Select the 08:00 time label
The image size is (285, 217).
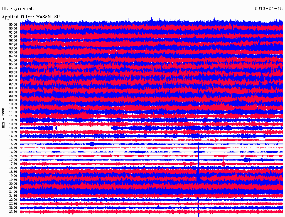[13, 88]
